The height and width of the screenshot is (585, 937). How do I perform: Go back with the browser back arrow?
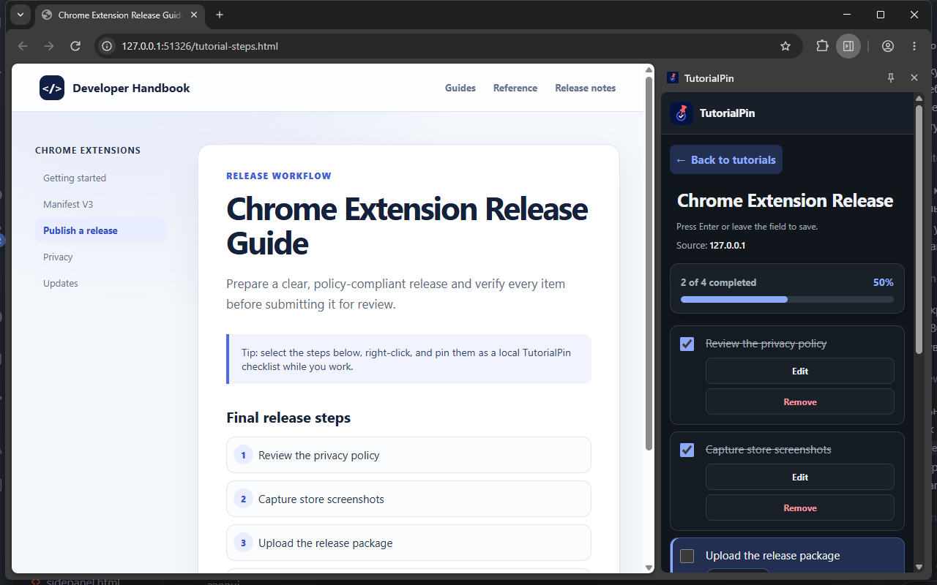[x=23, y=46]
